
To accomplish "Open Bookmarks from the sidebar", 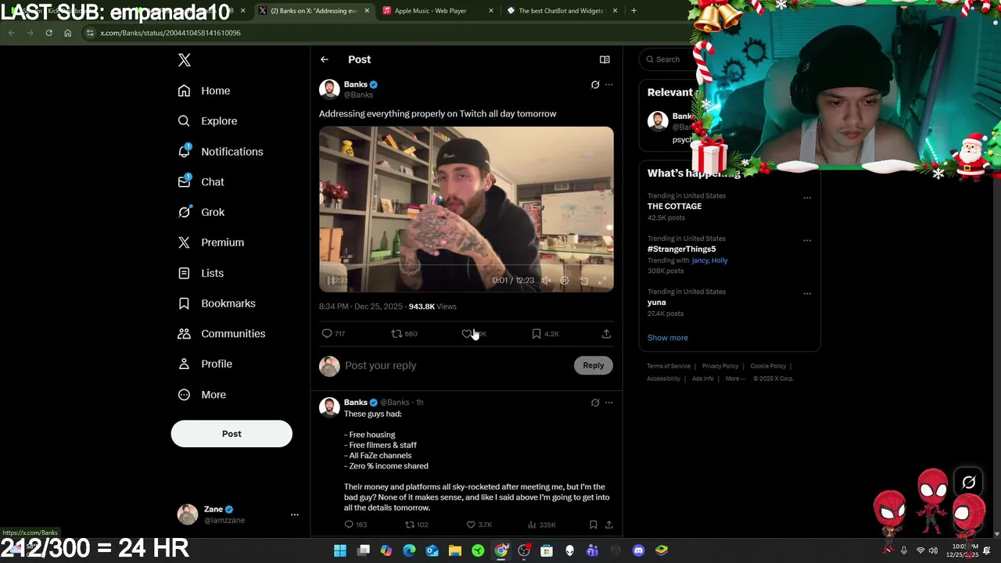I will click(x=217, y=303).
